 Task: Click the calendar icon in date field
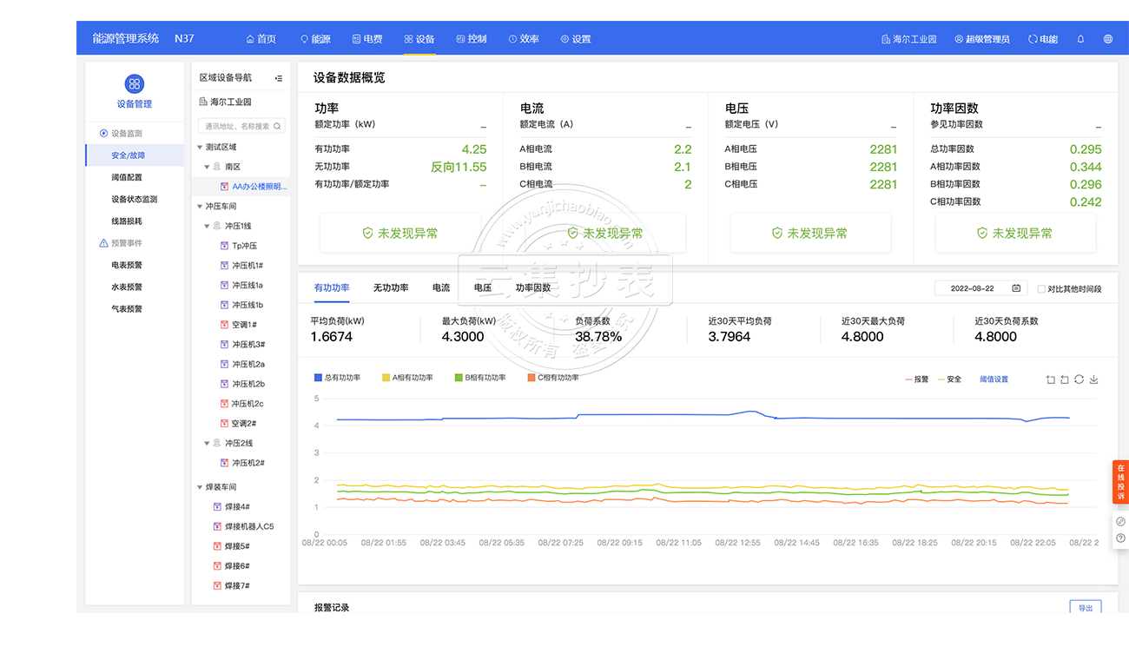coord(1016,288)
